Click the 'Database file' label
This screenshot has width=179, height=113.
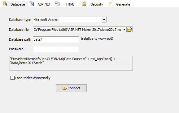[19, 30]
